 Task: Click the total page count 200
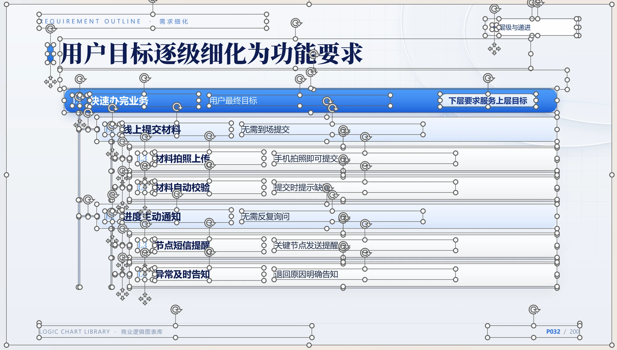click(x=574, y=332)
